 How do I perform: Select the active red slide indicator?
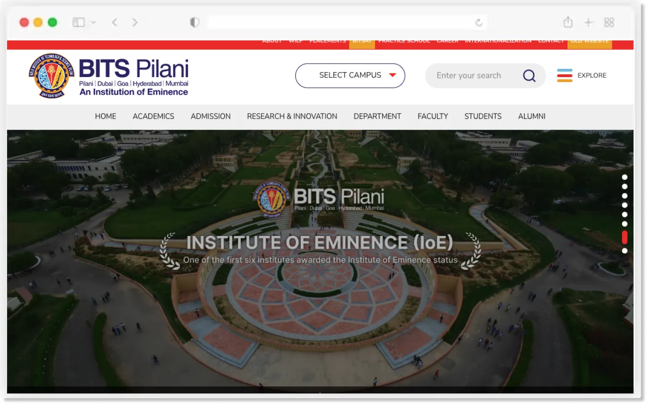pos(625,237)
